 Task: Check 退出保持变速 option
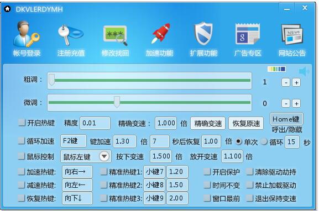250,198
